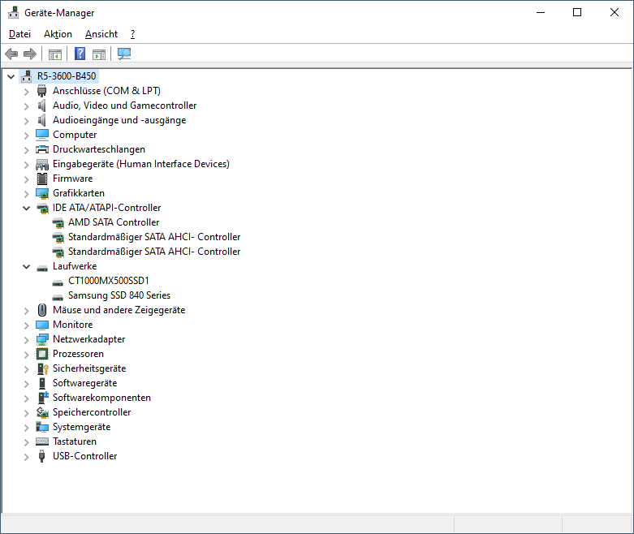This screenshot has width=634, height=534.
Task: Click the Prozessoren CPU icon
Action: pos(42,354)
